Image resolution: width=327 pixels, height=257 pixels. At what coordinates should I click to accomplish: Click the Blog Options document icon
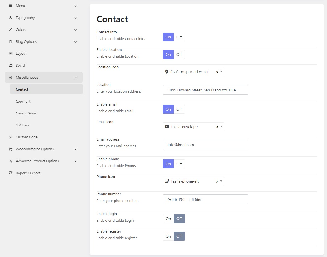click(x=10, y=41)
